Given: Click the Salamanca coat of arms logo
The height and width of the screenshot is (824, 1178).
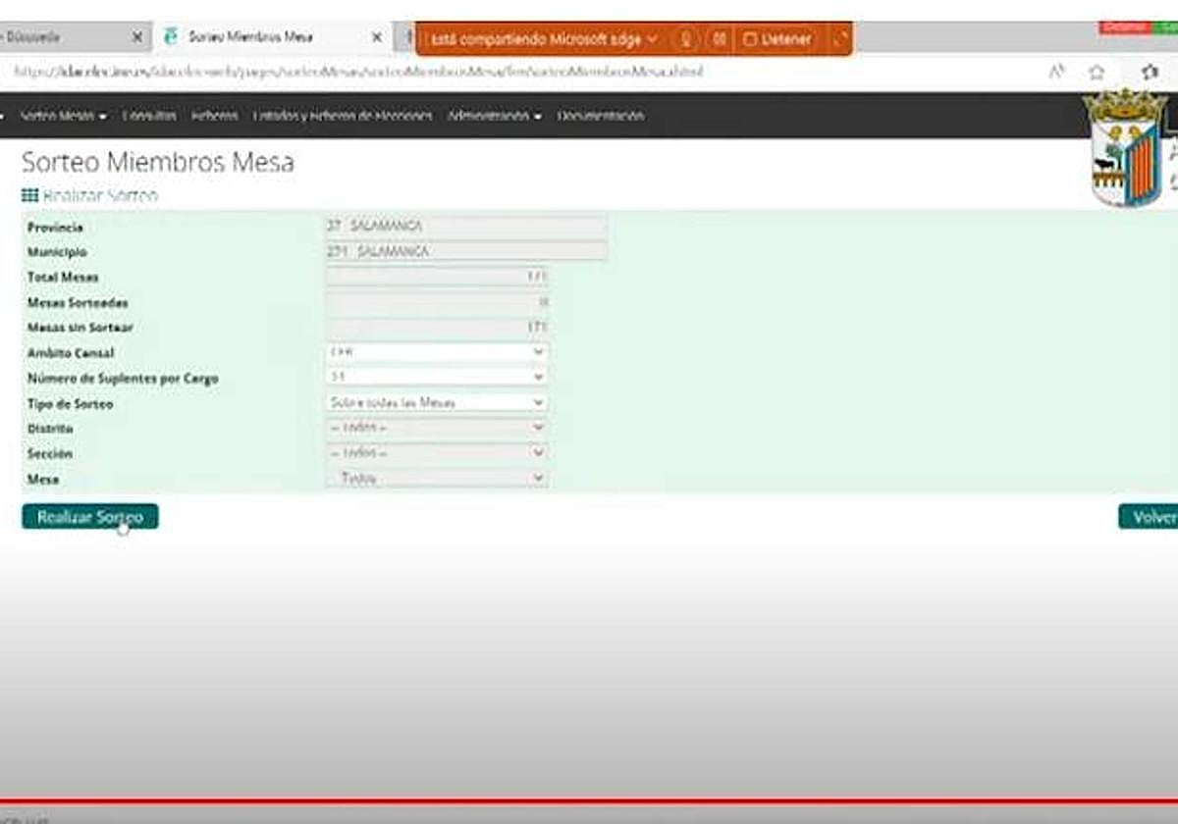Looking at the screenshot, I should 1125,149.
